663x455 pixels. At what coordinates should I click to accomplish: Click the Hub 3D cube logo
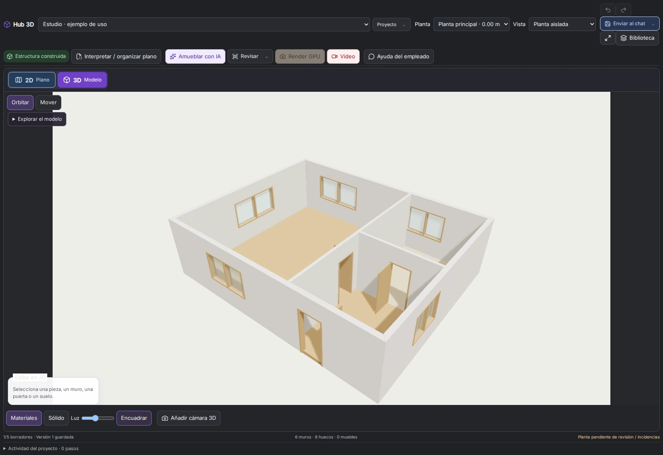point(7,24)
